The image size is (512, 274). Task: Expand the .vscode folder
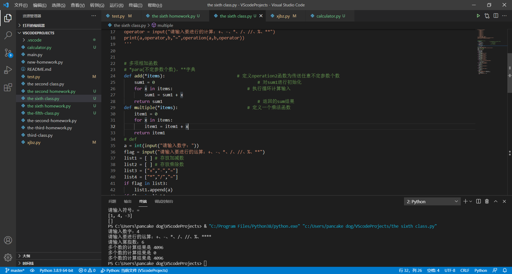point(34,40)
